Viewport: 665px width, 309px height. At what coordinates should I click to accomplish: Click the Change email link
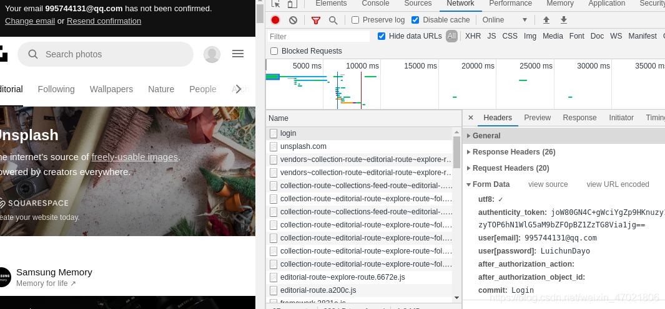(30, 21)
